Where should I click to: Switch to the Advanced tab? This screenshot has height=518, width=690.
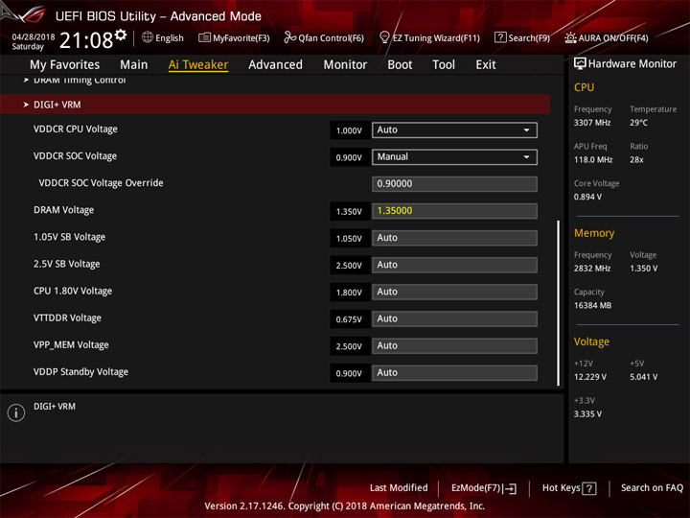click(x=275, y=65)
